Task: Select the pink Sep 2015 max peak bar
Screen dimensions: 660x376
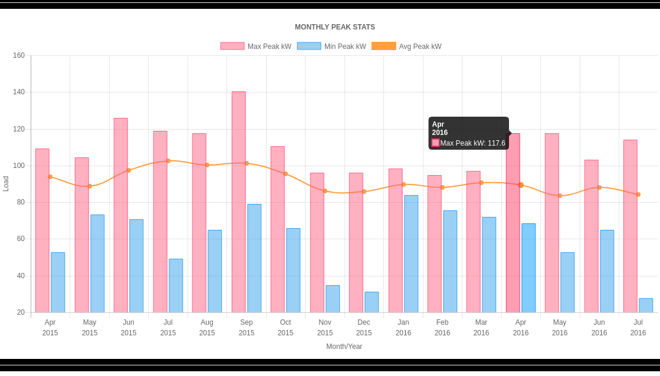Action: tap(239, 202)
